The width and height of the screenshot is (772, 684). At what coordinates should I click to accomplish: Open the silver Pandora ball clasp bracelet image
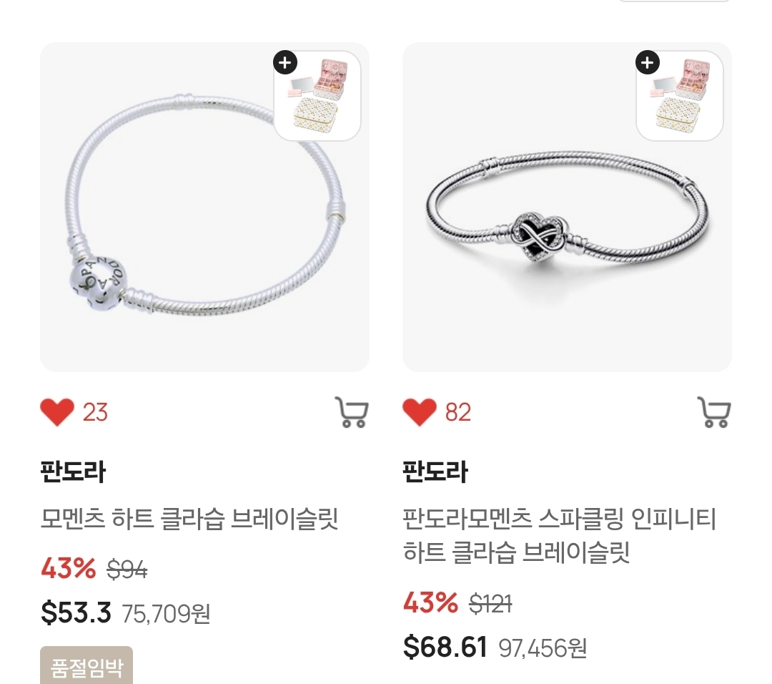point(205,207)
